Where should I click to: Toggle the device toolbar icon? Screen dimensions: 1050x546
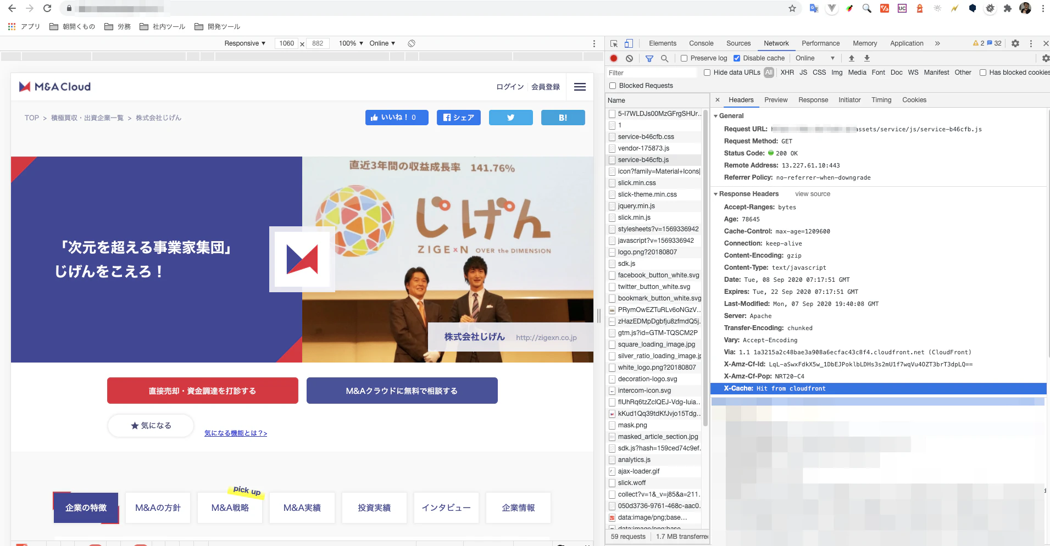[x=629, y=43]
